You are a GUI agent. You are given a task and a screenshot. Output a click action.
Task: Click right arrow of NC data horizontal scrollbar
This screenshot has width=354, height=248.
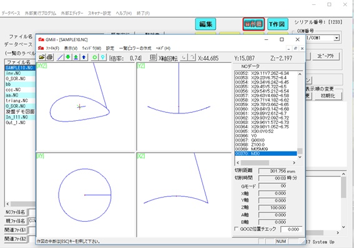tap(294, 163)
